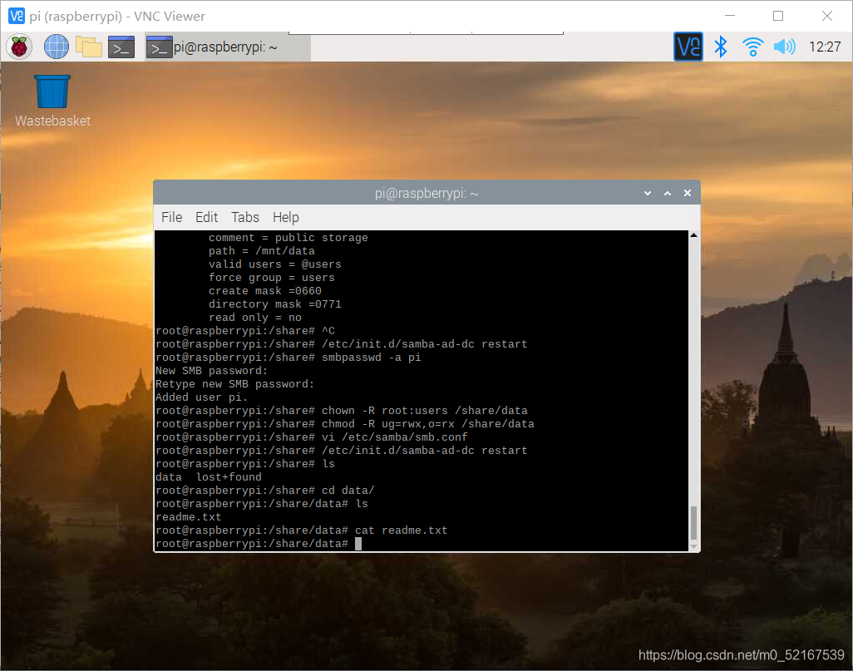Click the terminal vertical scrollbar thumb

coord(693,522)
